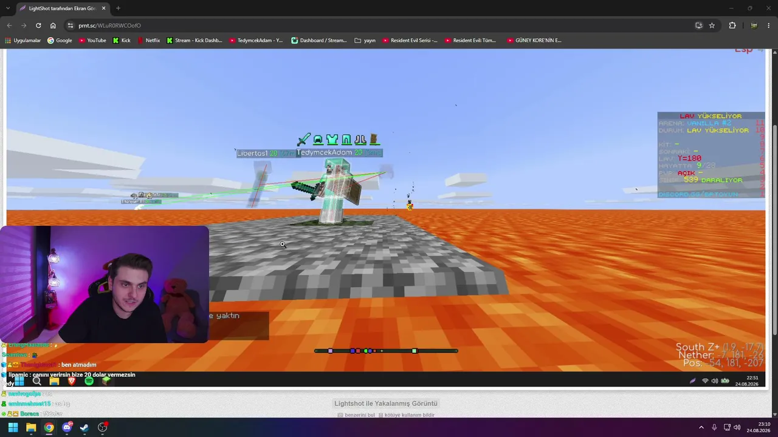Click the icon left of the bookmark star
Image resolution: width=778 pixels, height=437 pixels.
pos(698,25)
